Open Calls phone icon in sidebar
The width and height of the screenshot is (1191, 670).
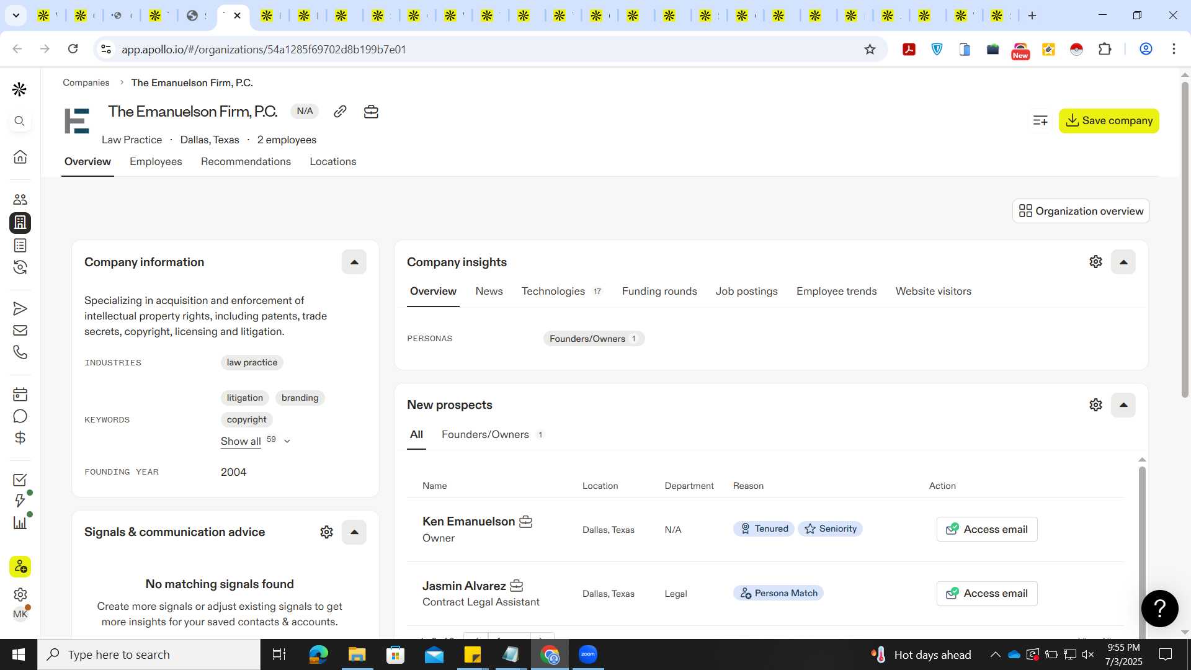coord(20,352)
